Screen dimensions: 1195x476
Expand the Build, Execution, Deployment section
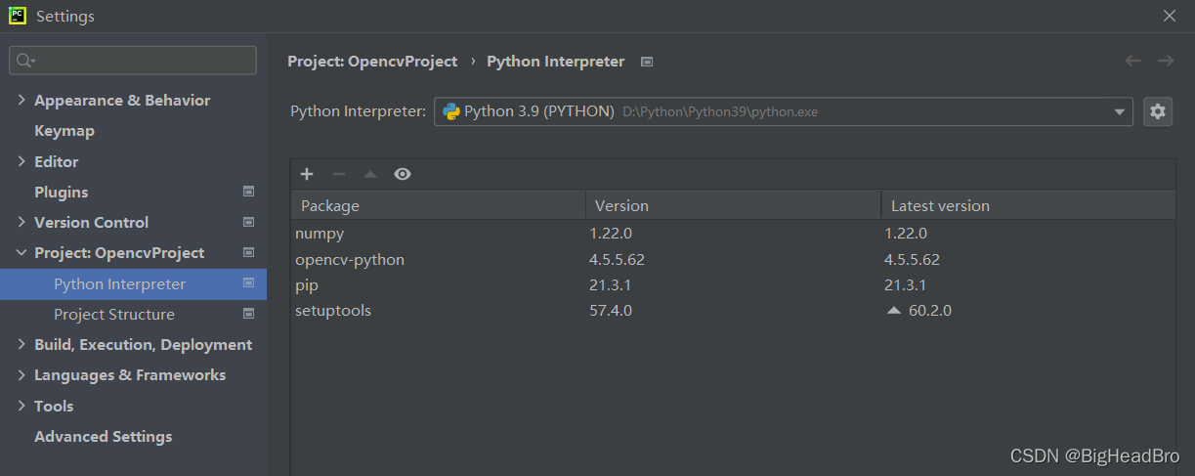[22, 345]
